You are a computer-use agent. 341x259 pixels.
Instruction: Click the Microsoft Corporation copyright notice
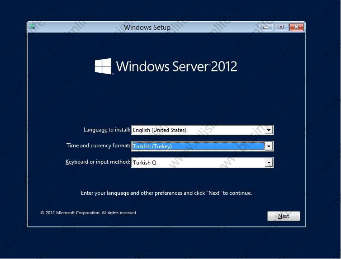tap(89, 213)
